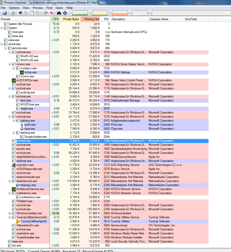This screenshot has height=252, width=231.
Task: Sort by Description column header
Action: click(x=129, y=19)
